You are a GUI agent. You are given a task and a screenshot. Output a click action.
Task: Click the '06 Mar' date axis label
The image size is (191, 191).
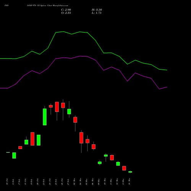tap(92, 181)
